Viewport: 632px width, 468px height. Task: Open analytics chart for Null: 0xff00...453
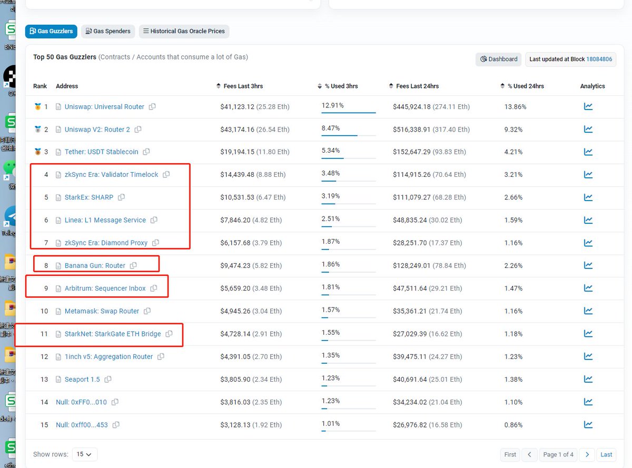tap(588, 424)
